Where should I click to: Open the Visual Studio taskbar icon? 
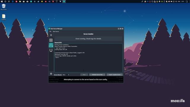coord(49,1)
